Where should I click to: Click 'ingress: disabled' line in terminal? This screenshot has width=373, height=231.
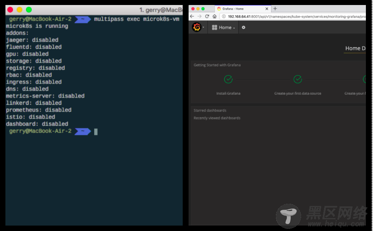click(x=34, y=82)
